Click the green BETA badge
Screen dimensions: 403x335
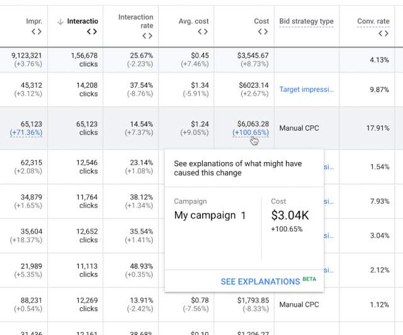(309, 278)
